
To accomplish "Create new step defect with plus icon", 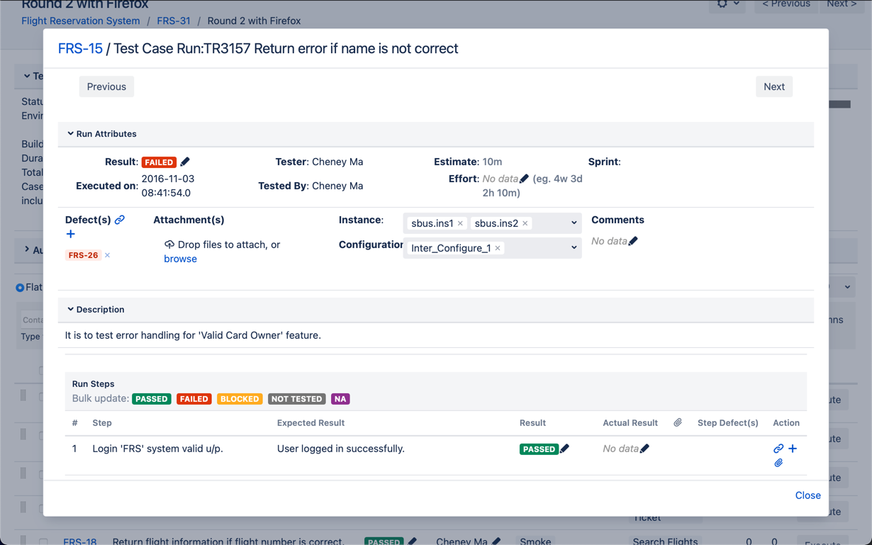I will pyautogui.click(x=793, y=449).
